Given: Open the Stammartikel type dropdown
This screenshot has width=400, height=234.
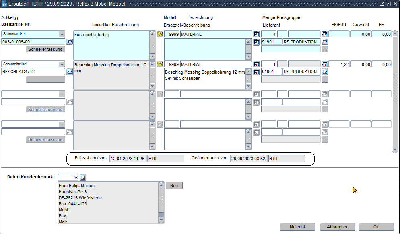Looking at the screenshot, I should (x=62, y=34).
